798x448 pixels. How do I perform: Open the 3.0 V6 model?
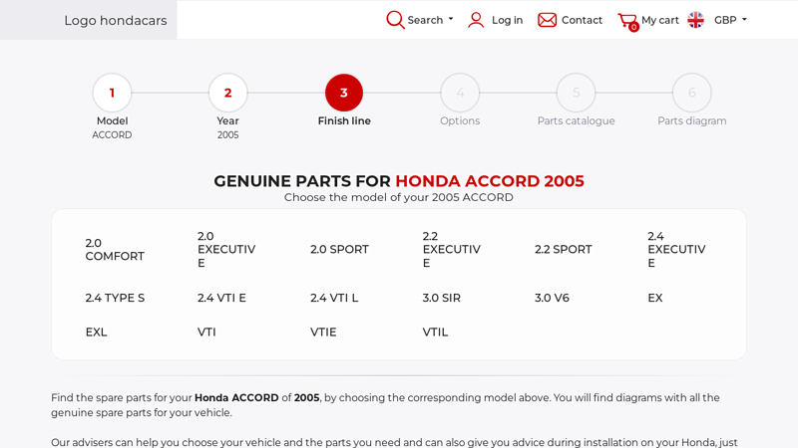pyautogui.click(x=552, y=298)
